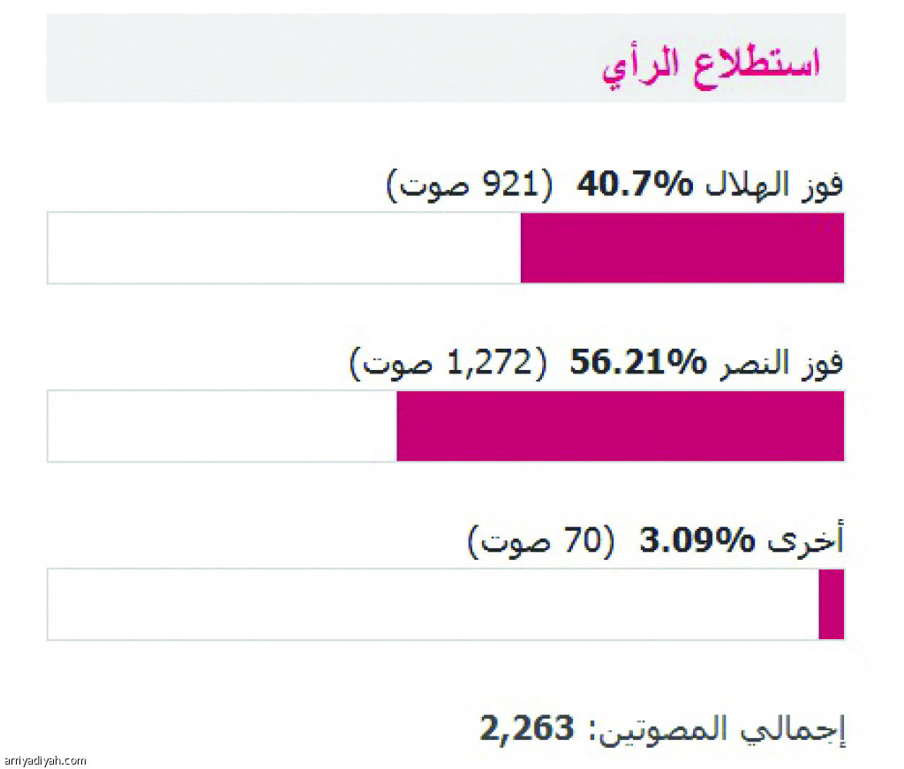Click the 40.7% percentage text

636,185
